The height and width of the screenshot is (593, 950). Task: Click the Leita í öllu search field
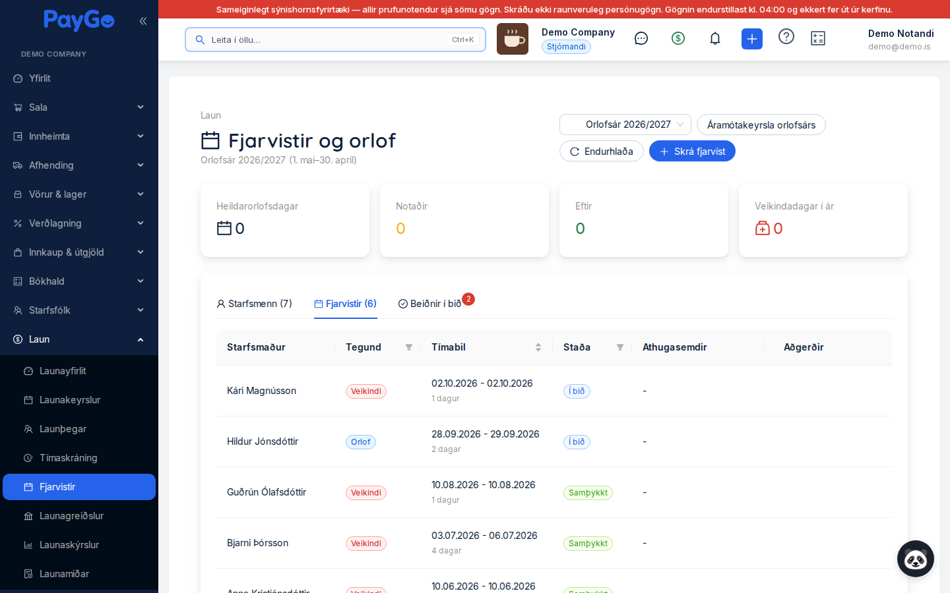click(335, 40)
